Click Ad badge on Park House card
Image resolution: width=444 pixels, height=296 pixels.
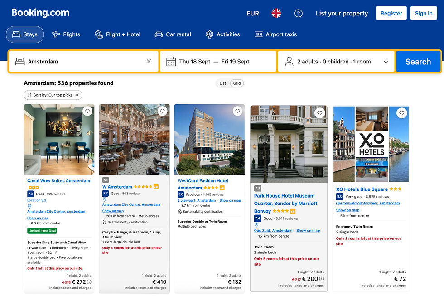(x=257, y=188)
